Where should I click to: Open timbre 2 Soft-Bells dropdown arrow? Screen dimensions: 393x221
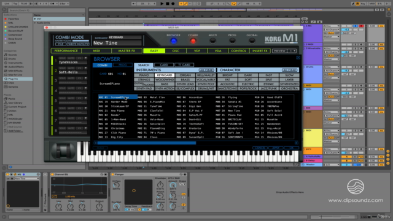click(x=86, y=68)
